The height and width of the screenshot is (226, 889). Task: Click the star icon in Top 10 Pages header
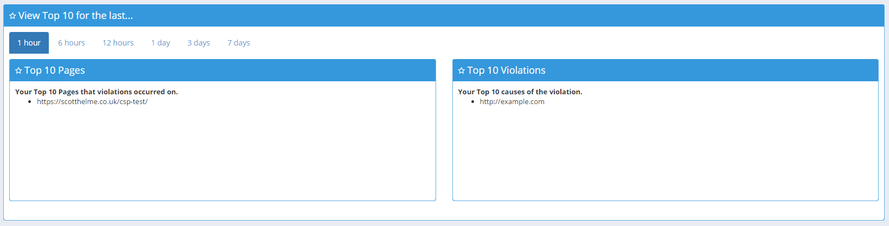(18, 71)
